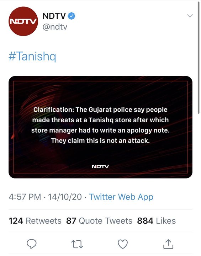Open the @ndtv handle profile
This screenshot has width=201, height=256.
[55, 27]
